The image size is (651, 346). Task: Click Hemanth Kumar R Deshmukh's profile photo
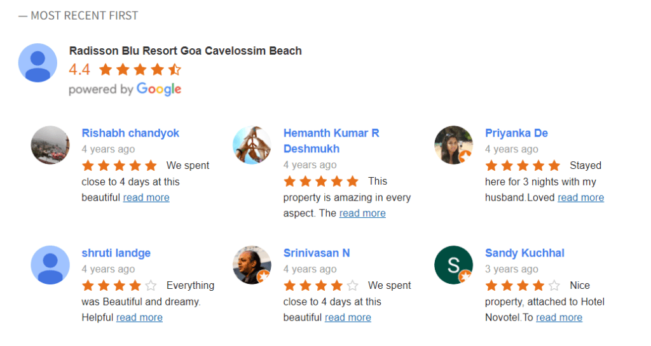pyautogui.click(x=252, y=145)
